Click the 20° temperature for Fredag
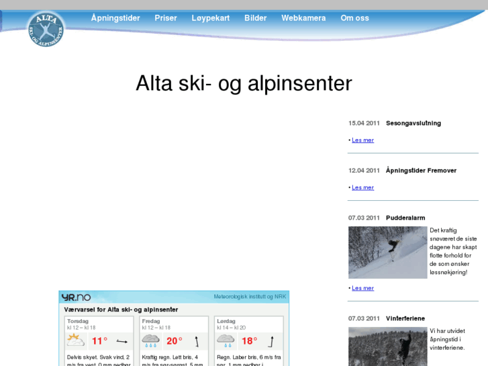This screenshot has height=366, width=488. (175, 341)
